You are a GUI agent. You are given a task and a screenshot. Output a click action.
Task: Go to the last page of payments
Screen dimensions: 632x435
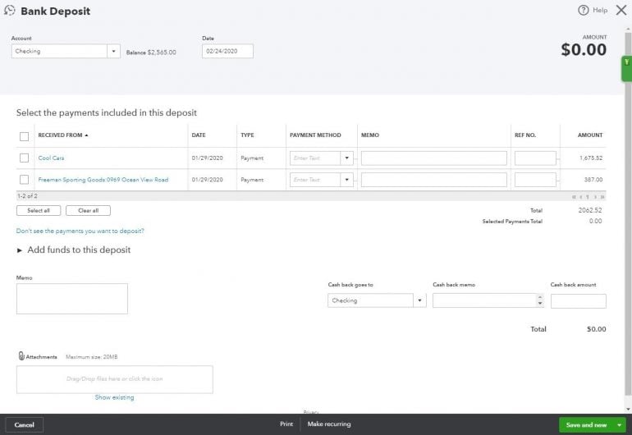(x=602, y=197)
